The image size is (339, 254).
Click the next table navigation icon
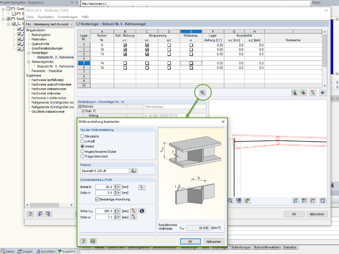[x=48, y=214]
